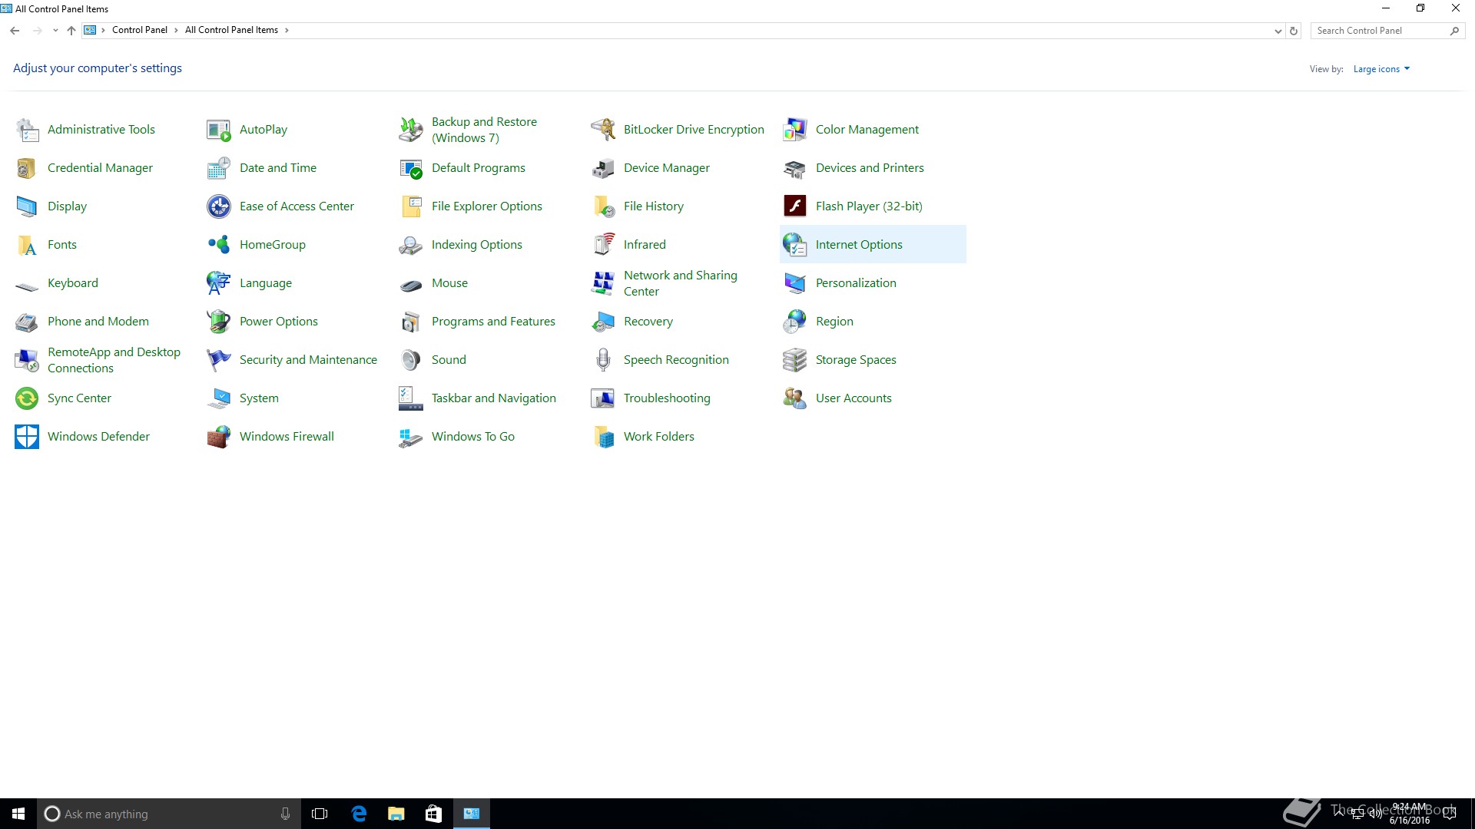The height and width of the screenshot is (829, 1475).
Task: Click the Security and Maintenance link
Action: click(308, 360)
